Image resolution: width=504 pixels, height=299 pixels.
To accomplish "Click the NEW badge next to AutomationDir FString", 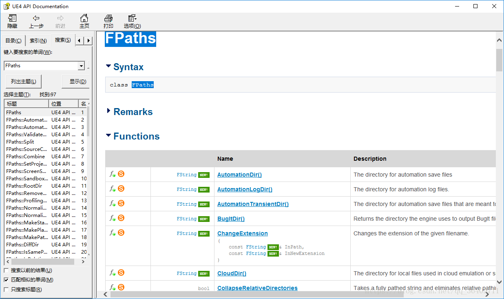I will [204, 175].
